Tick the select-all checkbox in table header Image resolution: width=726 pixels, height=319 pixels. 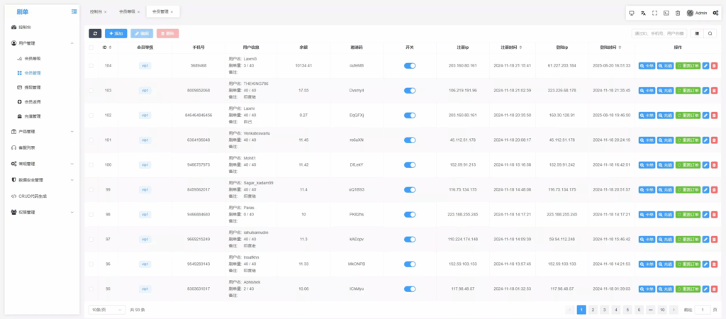click(x=91, y=47)
